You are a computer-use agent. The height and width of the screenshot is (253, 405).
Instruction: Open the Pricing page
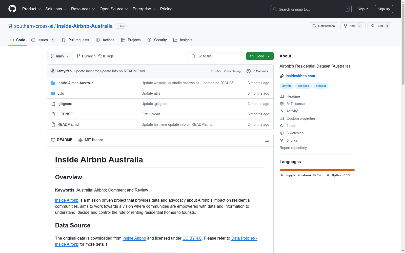(166, 9)
